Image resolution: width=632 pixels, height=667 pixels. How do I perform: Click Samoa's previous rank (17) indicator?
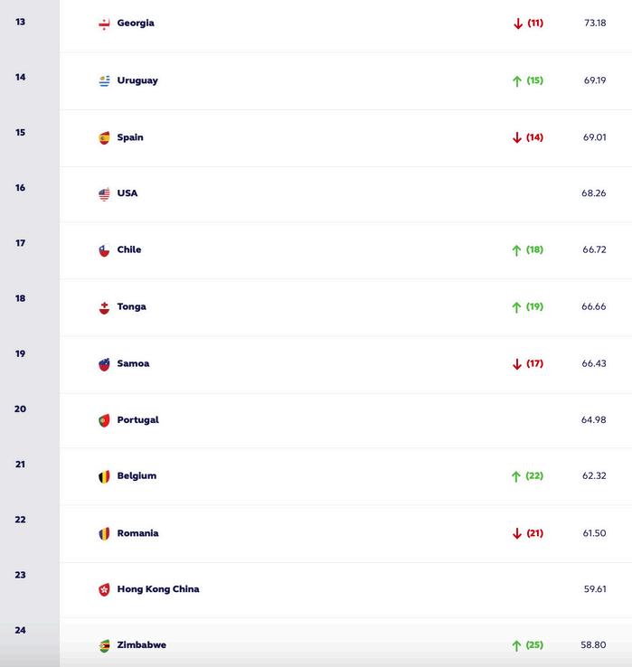point(535,363)
